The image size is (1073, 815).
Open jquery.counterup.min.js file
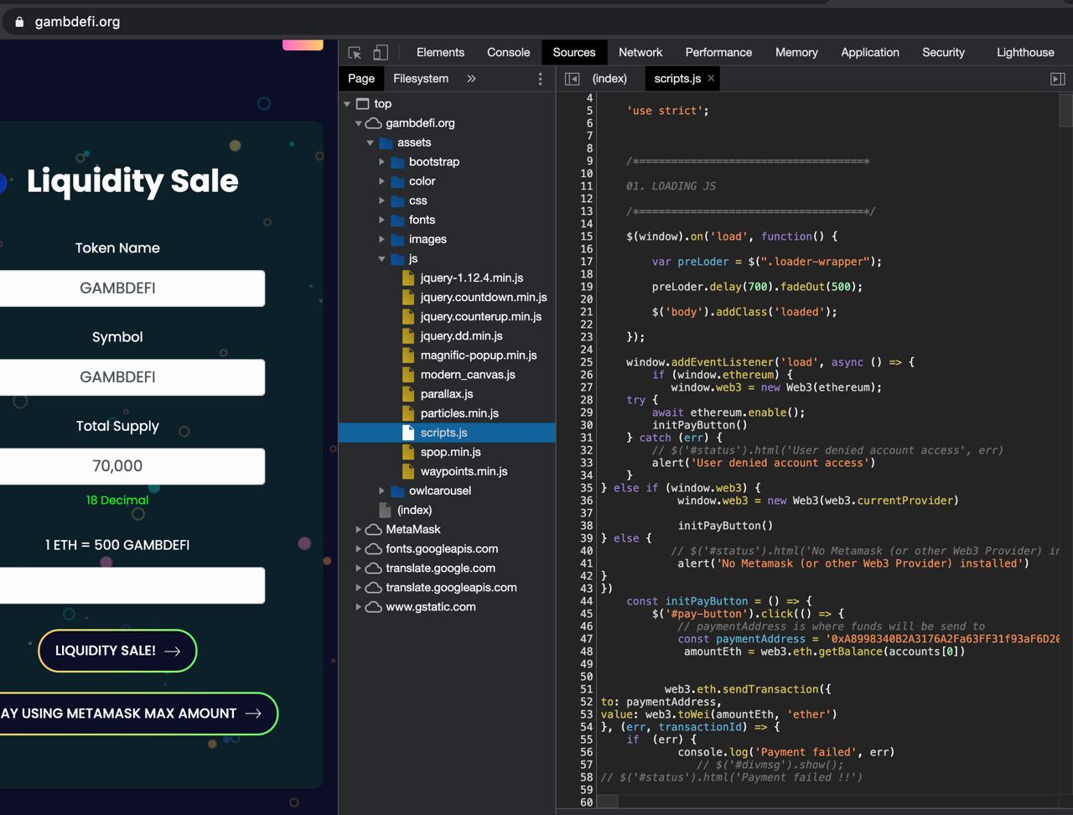[x=481, y=316]
